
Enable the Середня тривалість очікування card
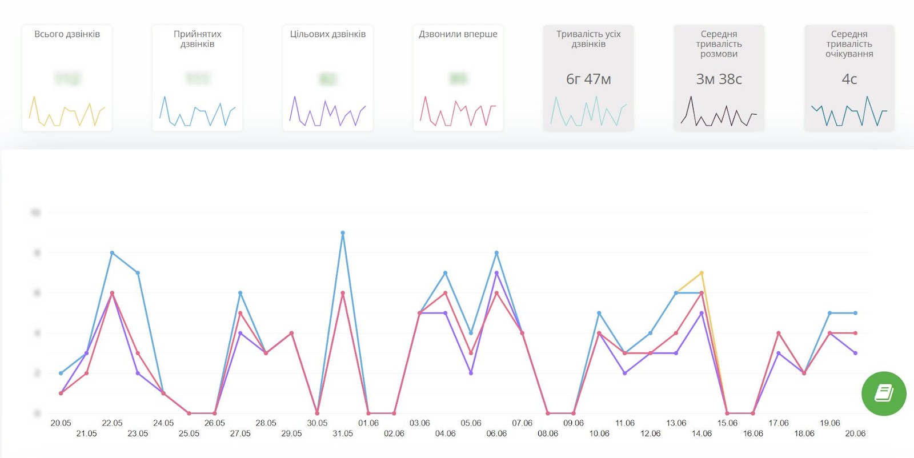click(849, 78)
